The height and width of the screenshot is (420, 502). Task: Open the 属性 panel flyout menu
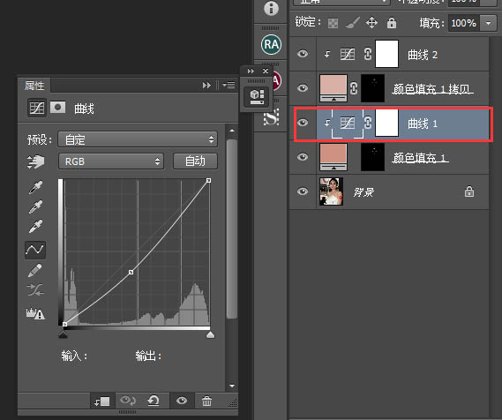(x=229, y=86)
